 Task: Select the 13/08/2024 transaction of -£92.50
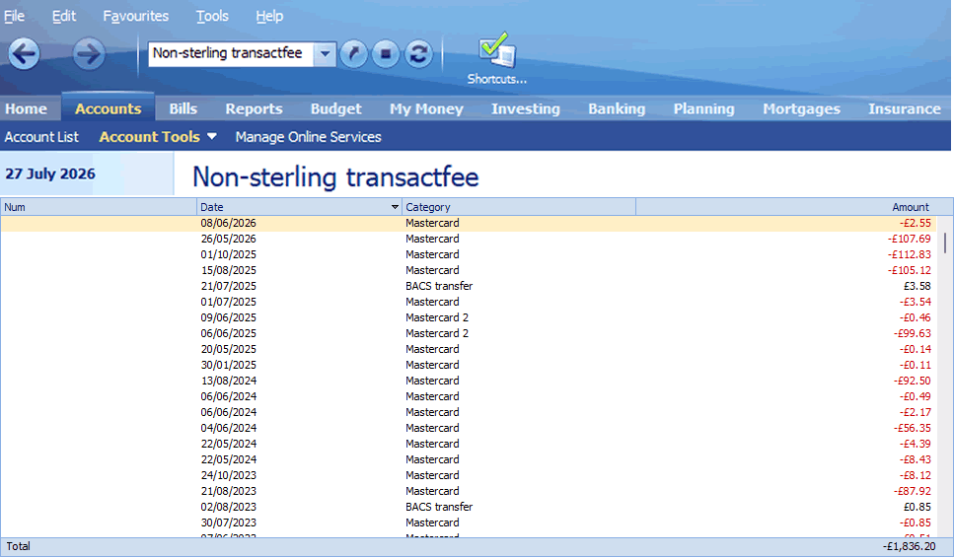coord(468,382)
